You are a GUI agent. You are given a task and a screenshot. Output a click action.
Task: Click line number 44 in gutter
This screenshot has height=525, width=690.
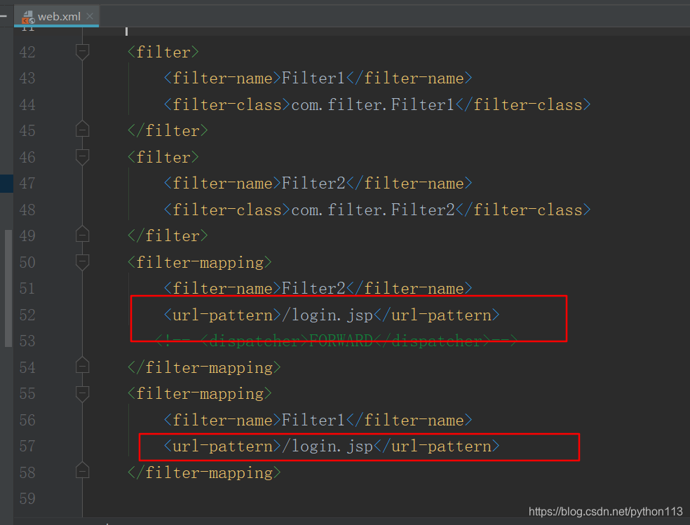point(27,104)
